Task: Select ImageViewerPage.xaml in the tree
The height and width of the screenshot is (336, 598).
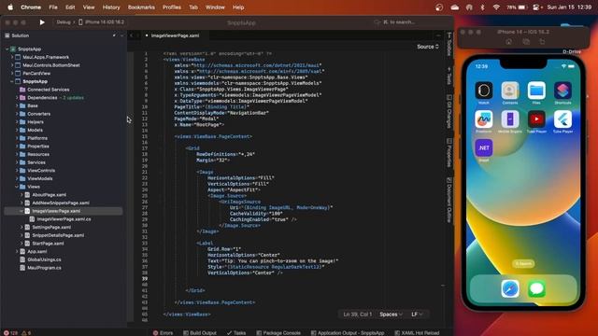Action: tap(56, 211)
